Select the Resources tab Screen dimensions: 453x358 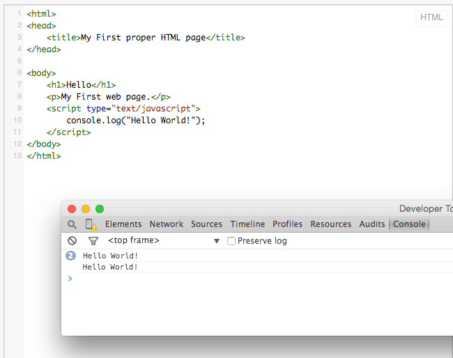tap(331, 224)
